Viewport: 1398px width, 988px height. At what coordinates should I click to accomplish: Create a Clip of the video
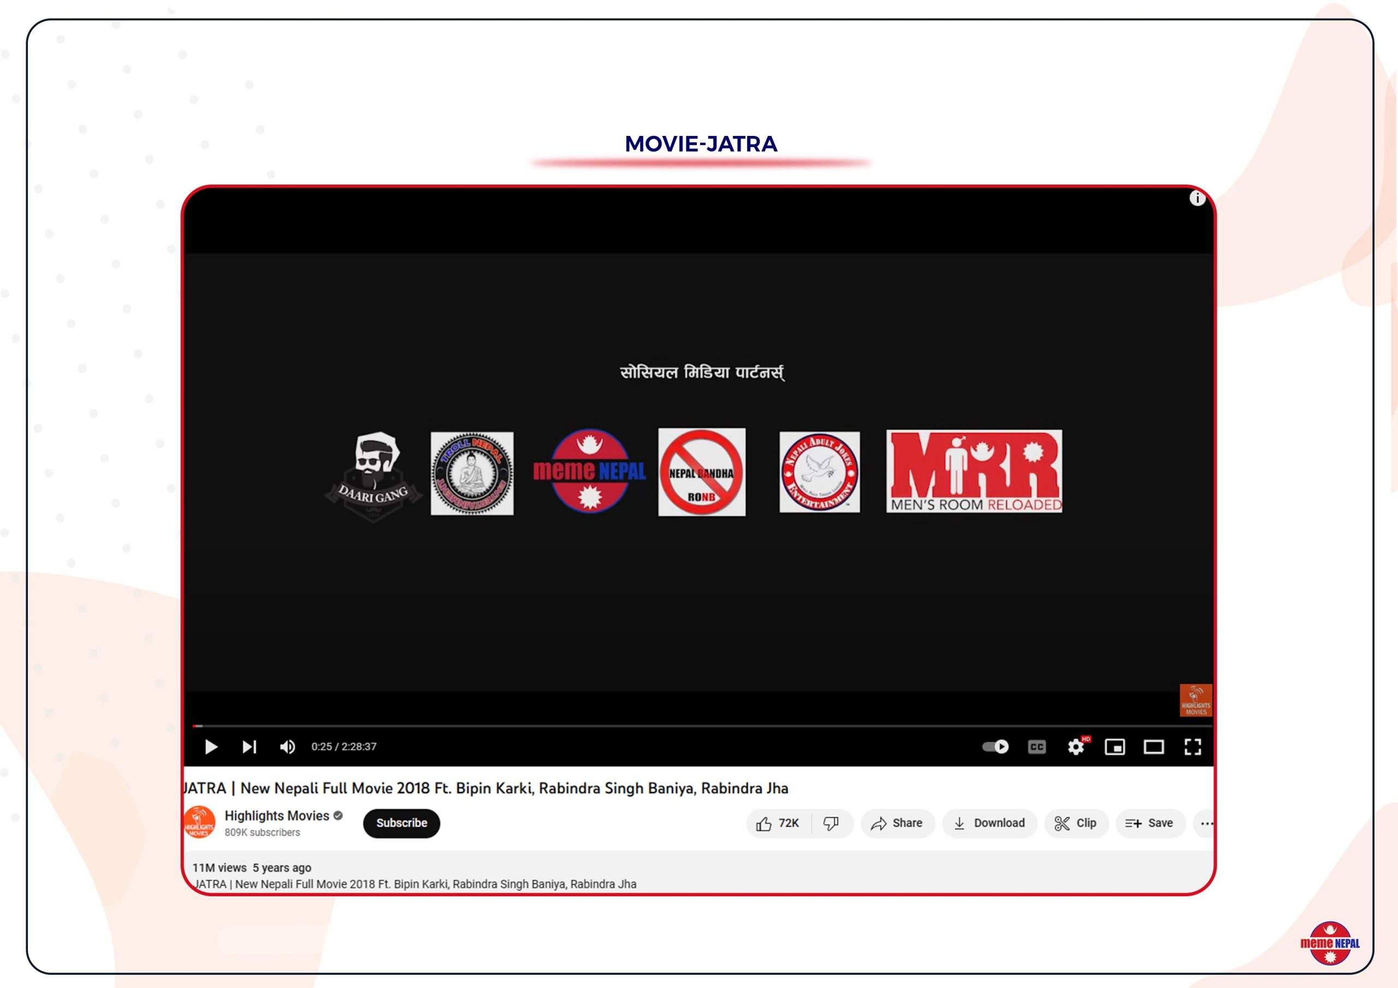[1076, 824]
